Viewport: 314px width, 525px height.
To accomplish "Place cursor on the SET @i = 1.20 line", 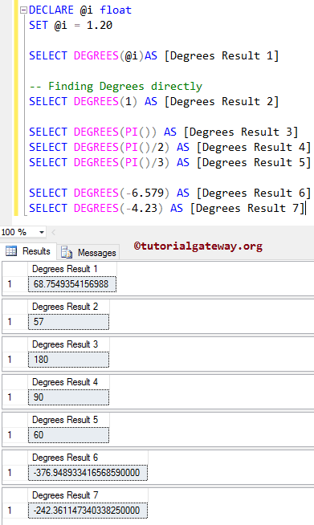I will (x=71, y=26).
